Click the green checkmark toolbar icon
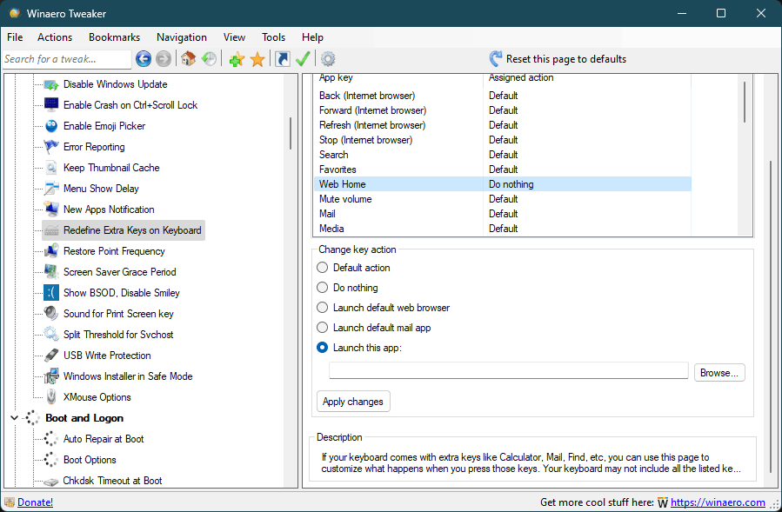 [303, 59]
